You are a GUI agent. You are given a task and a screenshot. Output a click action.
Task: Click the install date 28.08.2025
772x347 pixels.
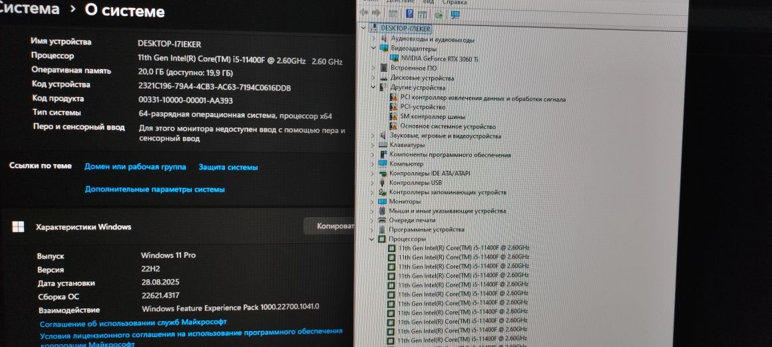coord(160,283)
